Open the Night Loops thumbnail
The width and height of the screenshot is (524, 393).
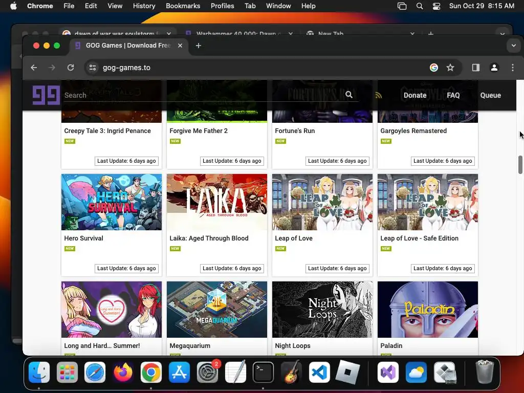pos(322,310)
